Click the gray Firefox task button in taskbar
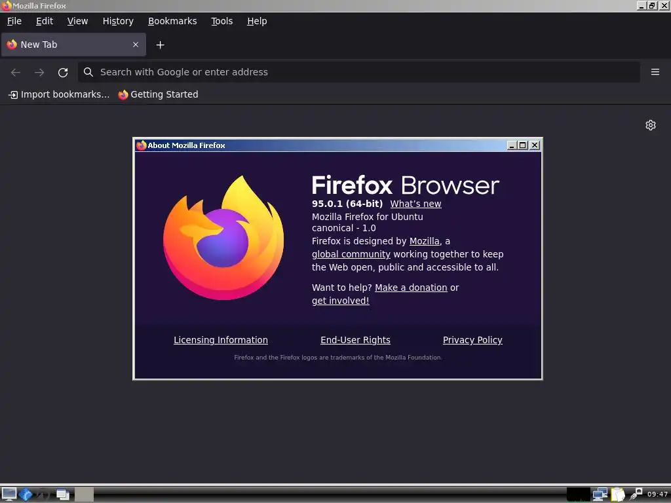Screen dimensions: 671x503 [85, 494]
